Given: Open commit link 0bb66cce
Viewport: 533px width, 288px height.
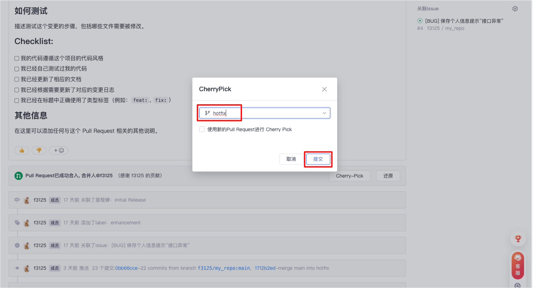Looking at the screenshot, I should [x=126, y=268].
